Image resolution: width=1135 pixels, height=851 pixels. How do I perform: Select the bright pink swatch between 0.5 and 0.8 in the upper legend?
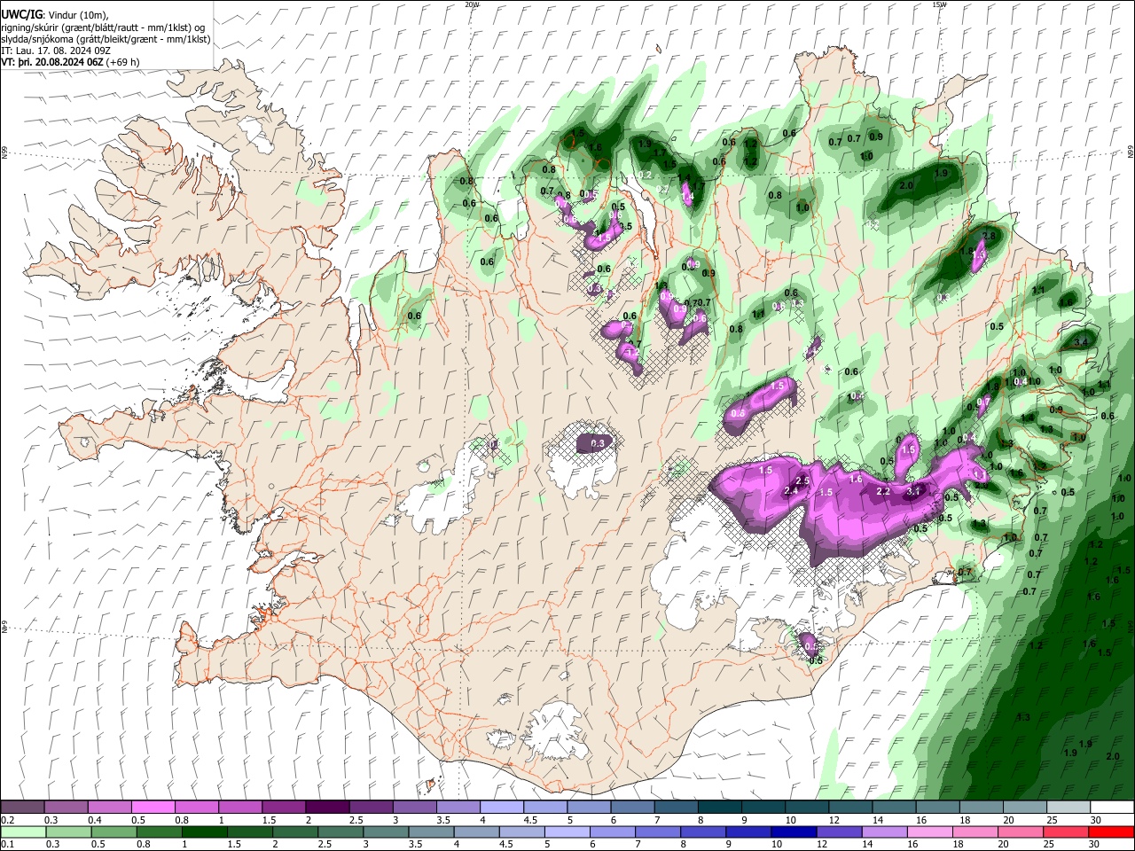(x=153, y=808)
